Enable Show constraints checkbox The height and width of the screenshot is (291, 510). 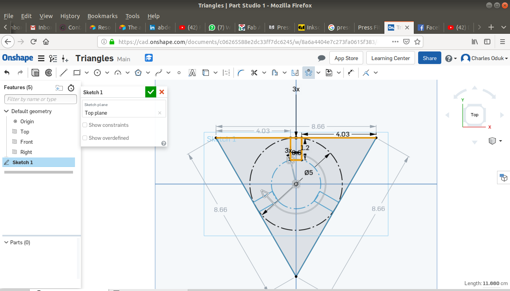(85, 125)
